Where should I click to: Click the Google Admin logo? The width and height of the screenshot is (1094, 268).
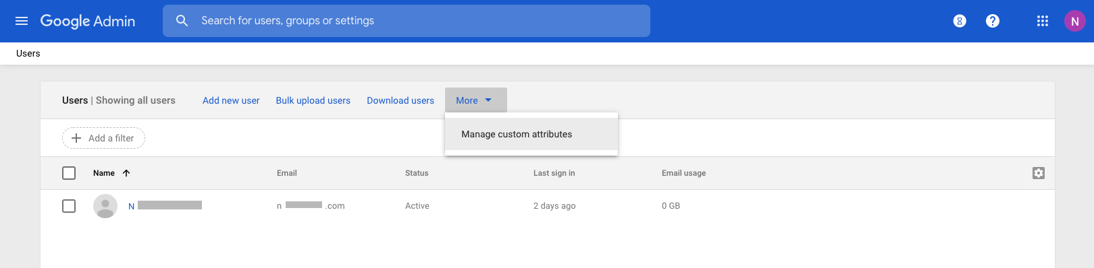tap(88, 21)
